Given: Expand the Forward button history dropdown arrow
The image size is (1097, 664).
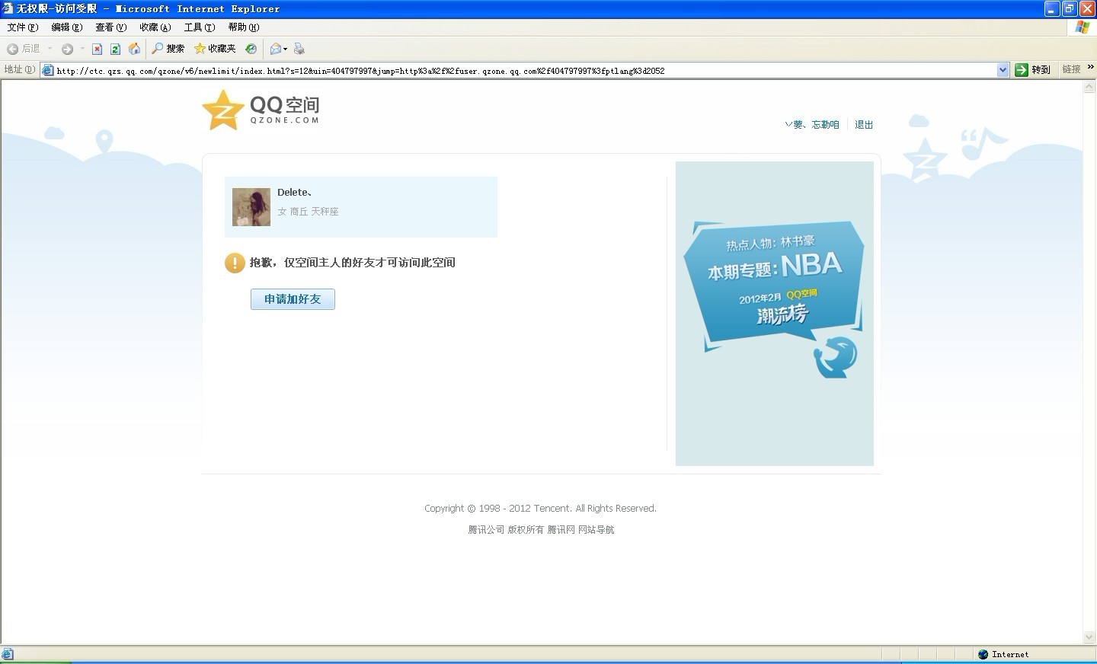Looking at the screenshot, I should (x=82, y=49).
